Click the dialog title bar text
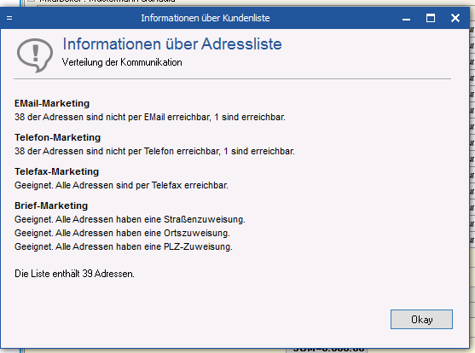 [x=206, y=18]
